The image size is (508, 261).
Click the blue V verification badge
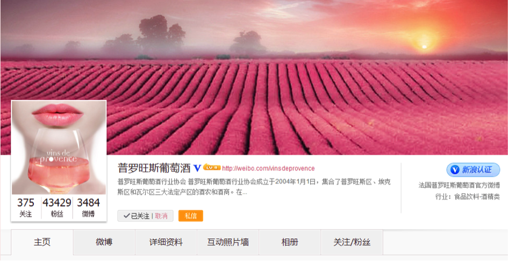[x=197, y=168]
